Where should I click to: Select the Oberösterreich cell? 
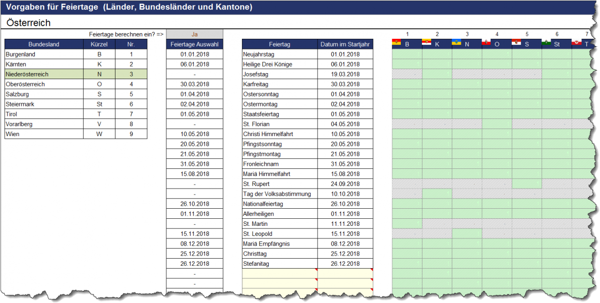44,84
